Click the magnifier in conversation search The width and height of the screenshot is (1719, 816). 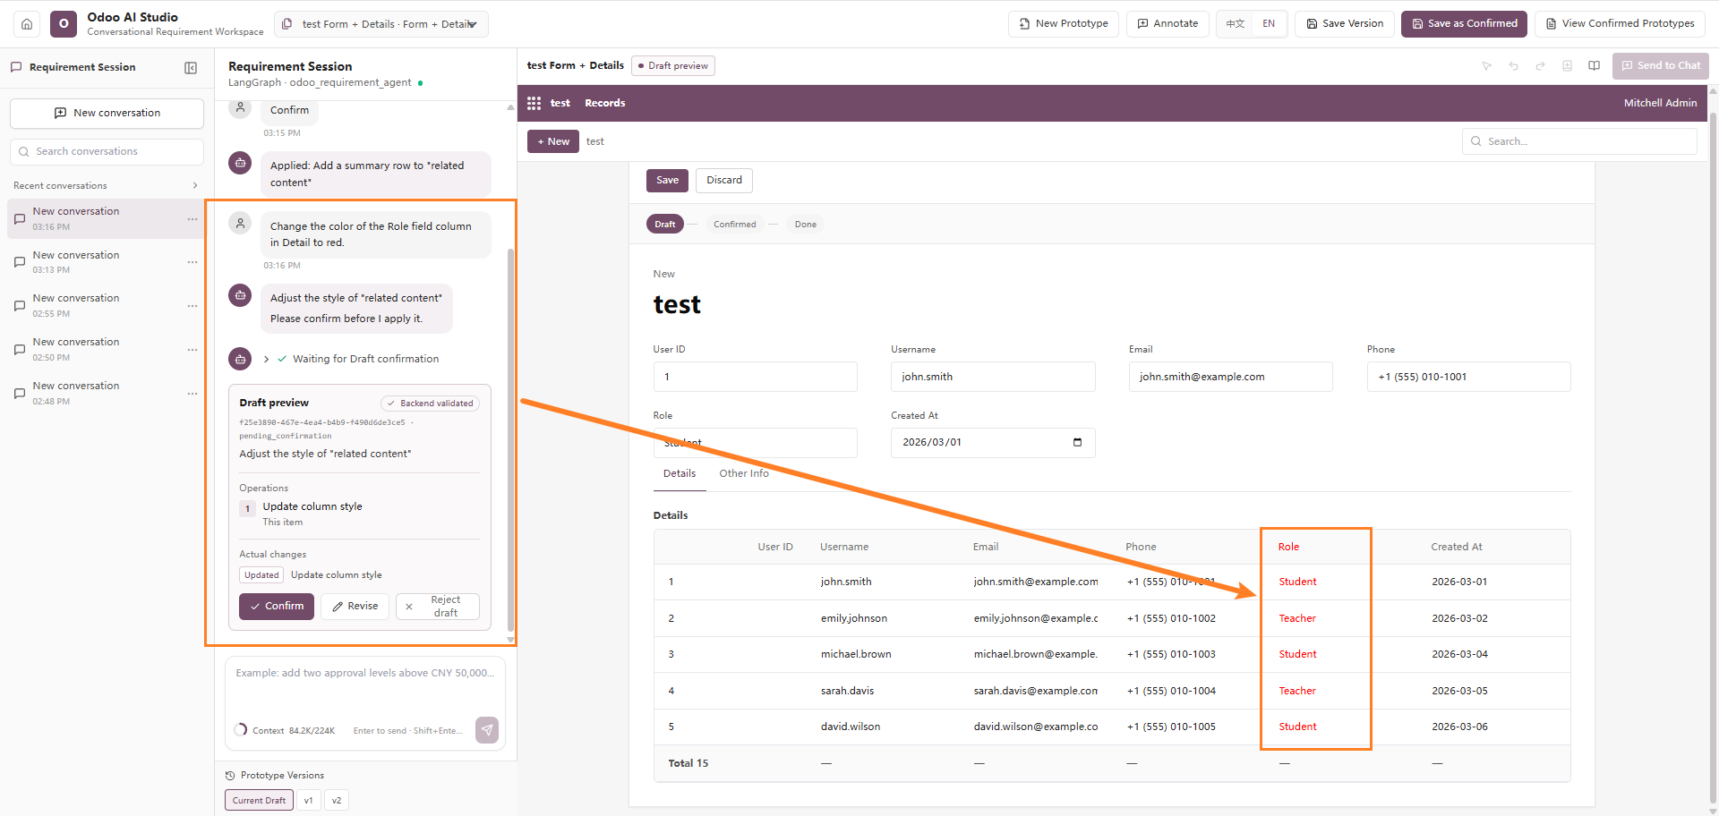pos(24,152)
